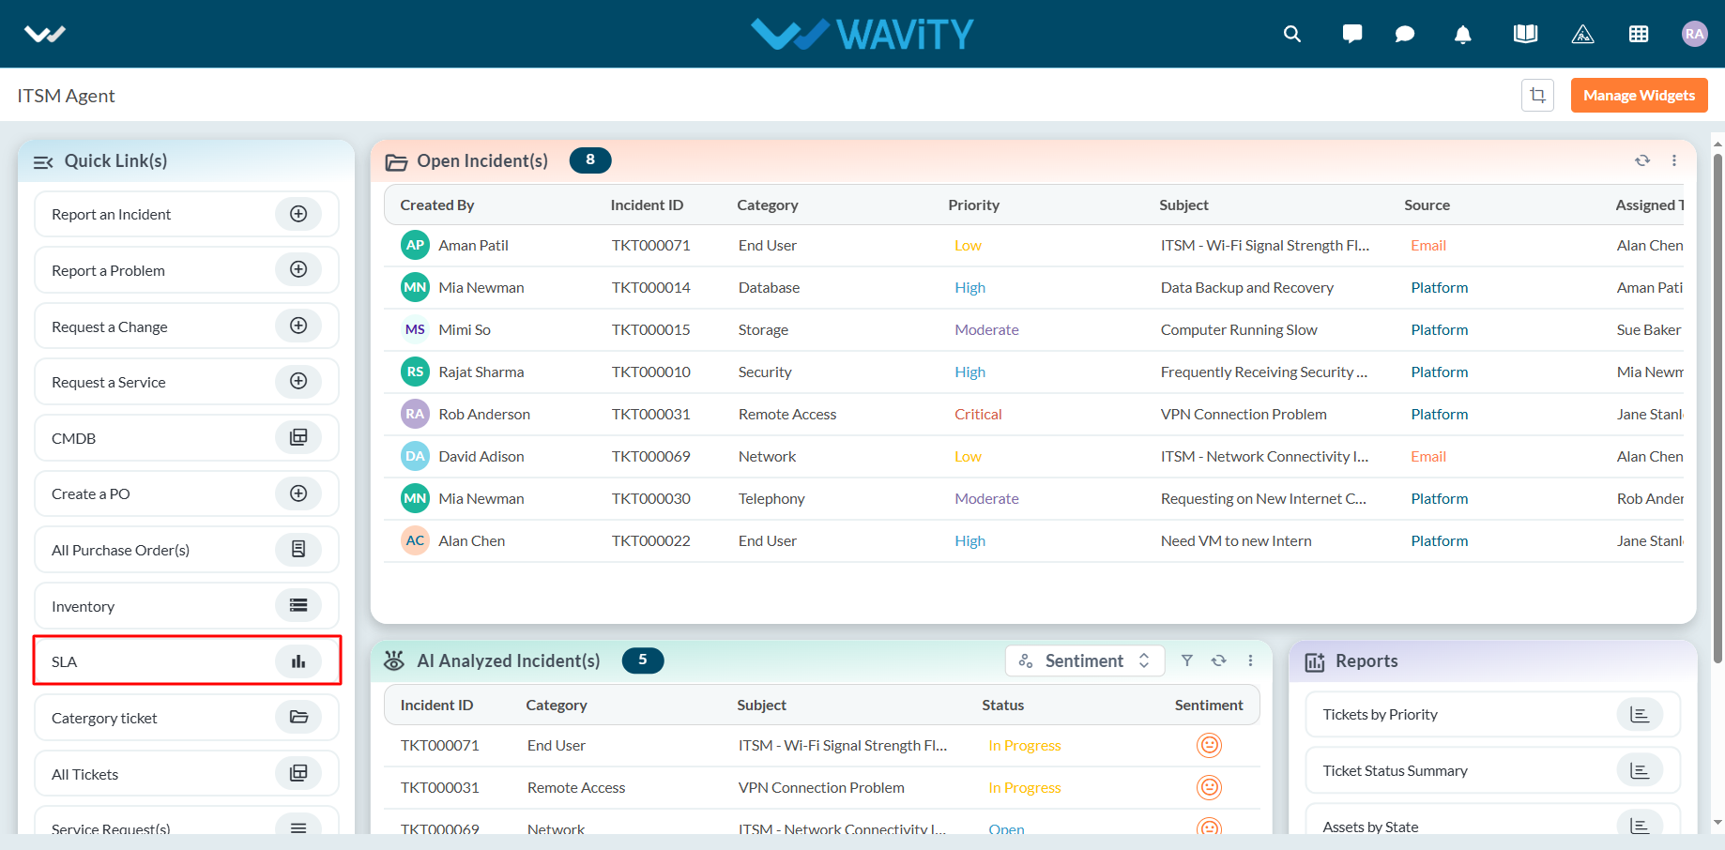Sort by Source column header
The height and width of the screenshot is (850, 1725).
pyautogui.click(x=1427, y=205)
